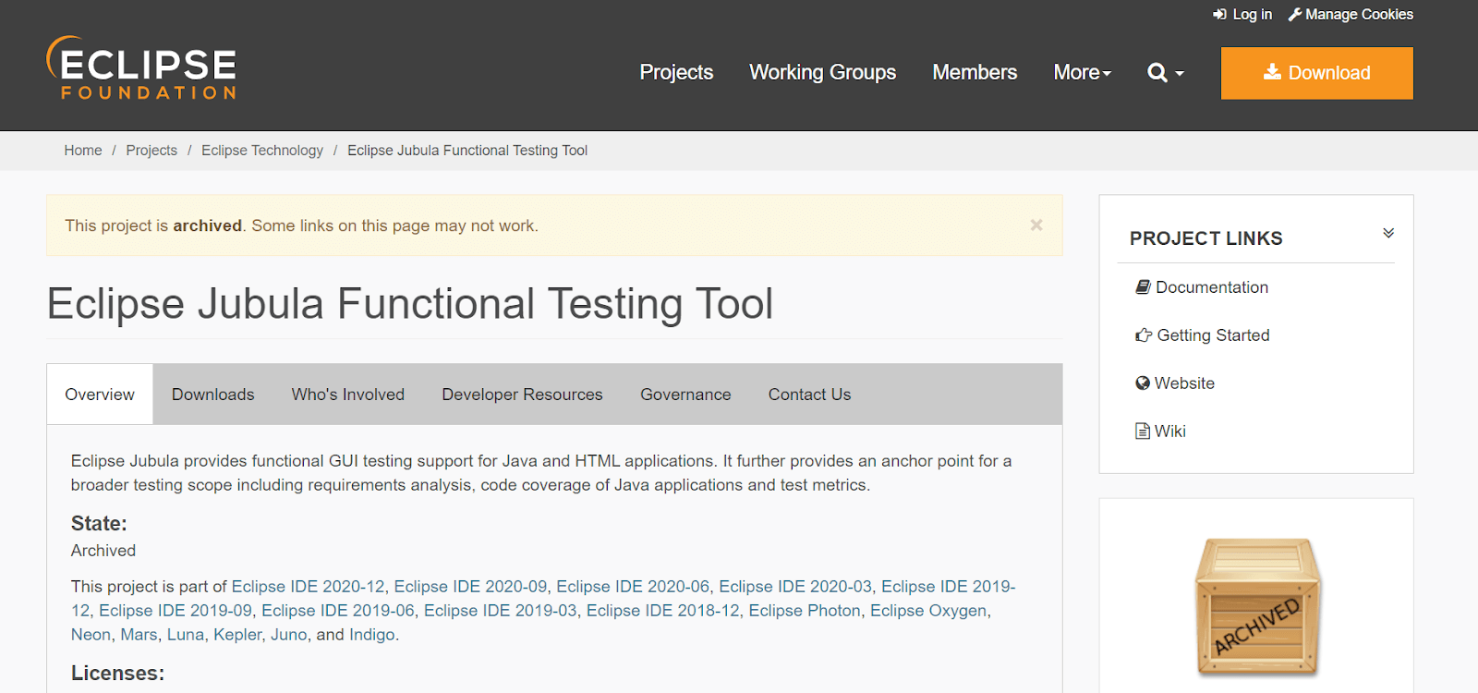
Task: Open the Eclipse IDE 2020-12 link
Action: pyautogui.click(x=308, y=587)
